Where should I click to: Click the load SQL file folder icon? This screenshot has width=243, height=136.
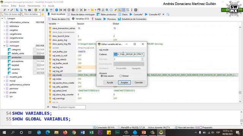click(92, 10)
